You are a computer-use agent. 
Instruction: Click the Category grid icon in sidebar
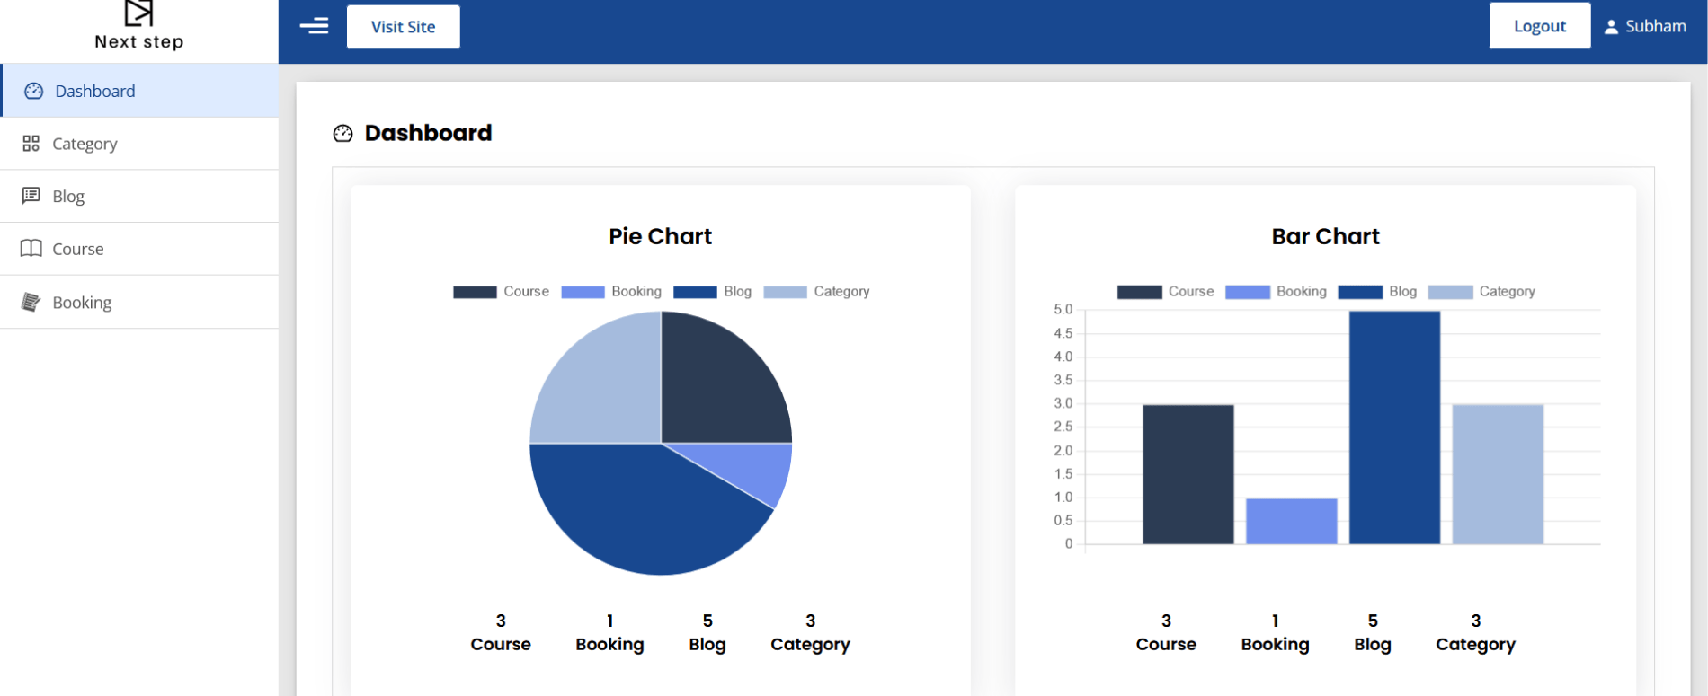31,144
